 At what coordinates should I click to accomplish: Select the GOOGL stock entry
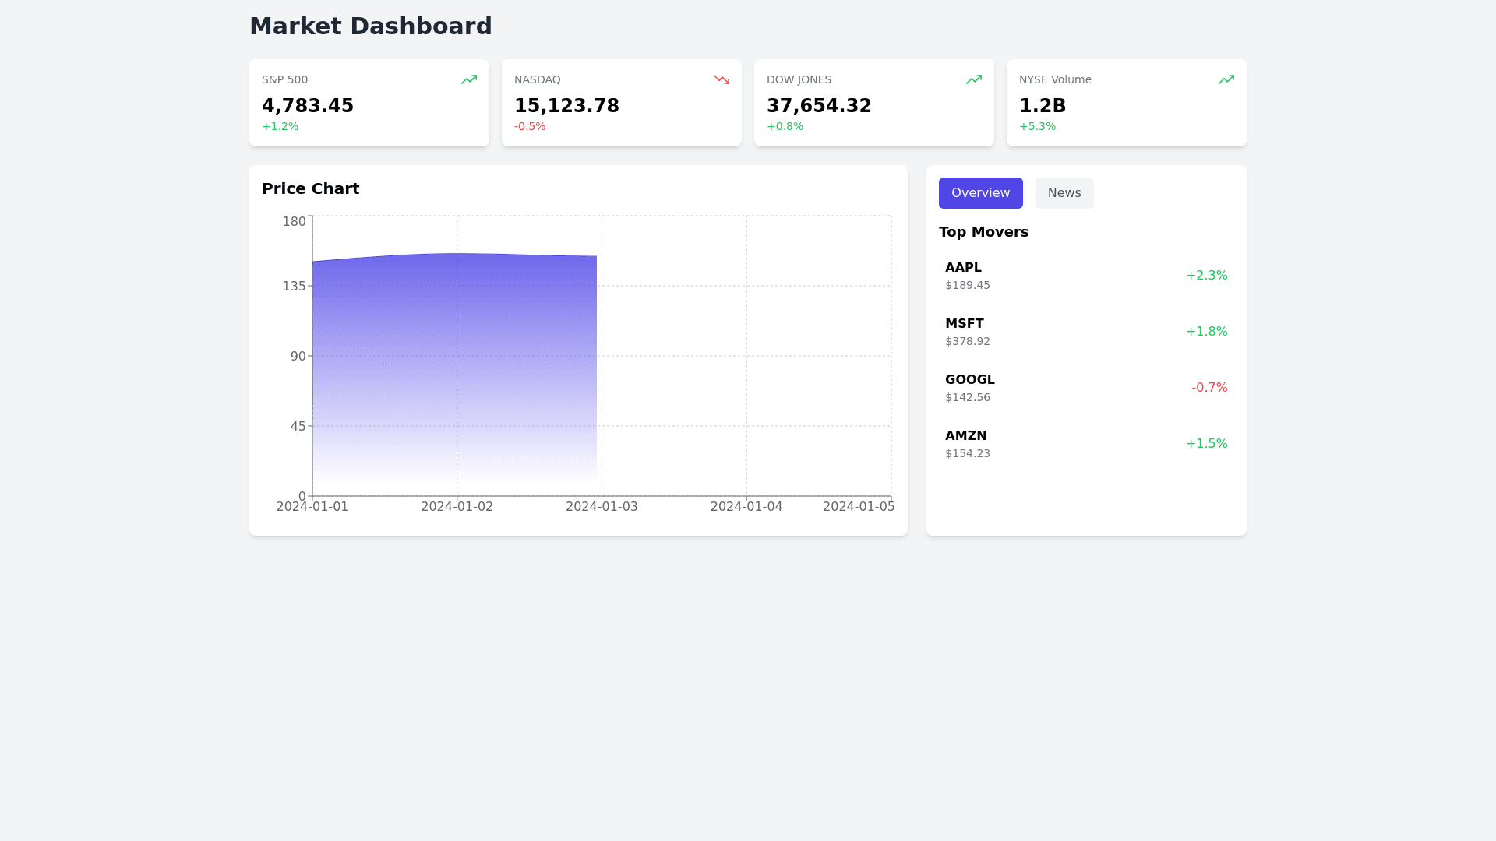[x=1085, y=388]
